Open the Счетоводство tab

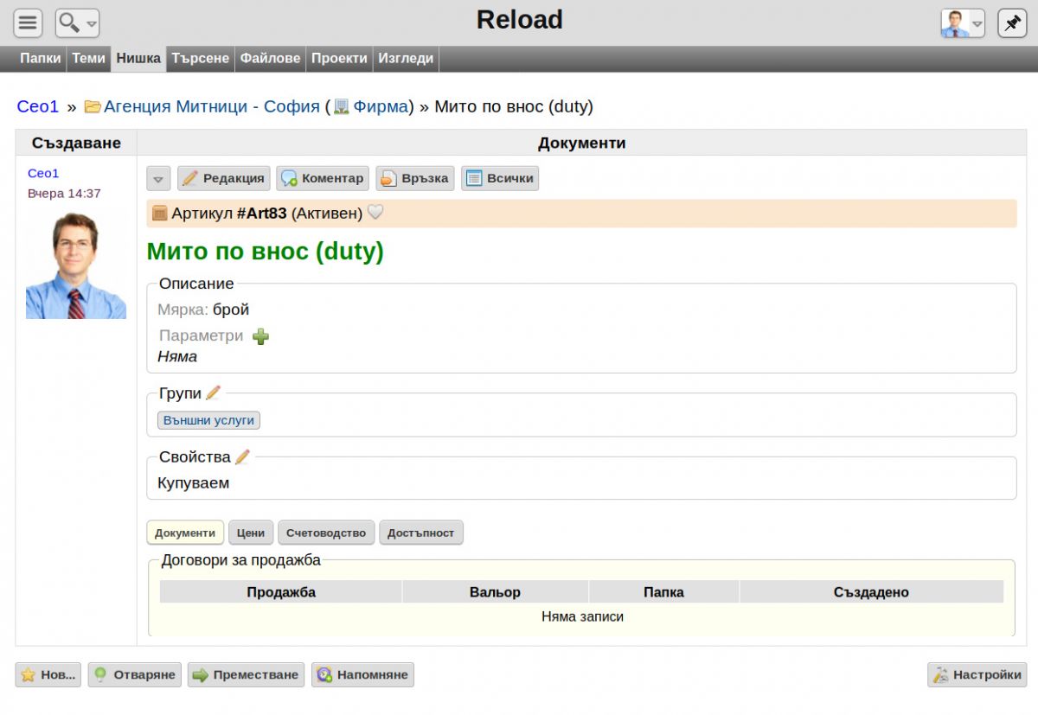pyautogui.click(x=326, y=533)
